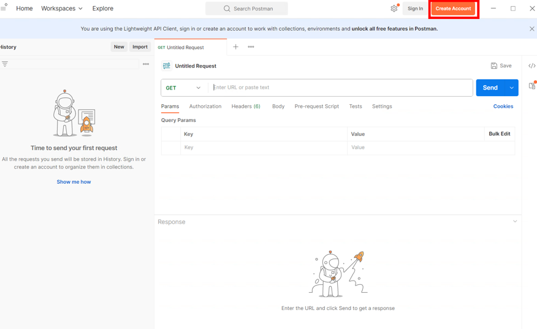The width and height of the screenshot is (537, 329).
Task: Click the Sign In button
Action: coord(415,9)
